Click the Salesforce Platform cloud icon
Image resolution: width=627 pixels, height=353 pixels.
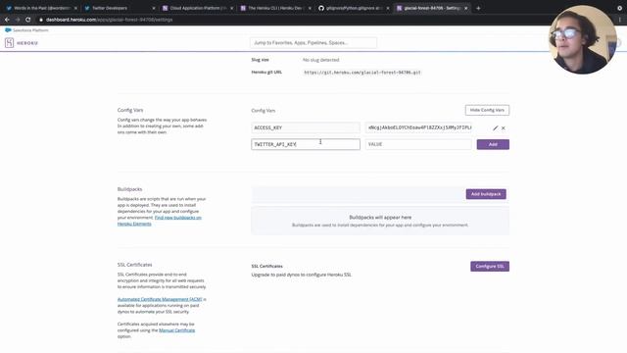8,30
